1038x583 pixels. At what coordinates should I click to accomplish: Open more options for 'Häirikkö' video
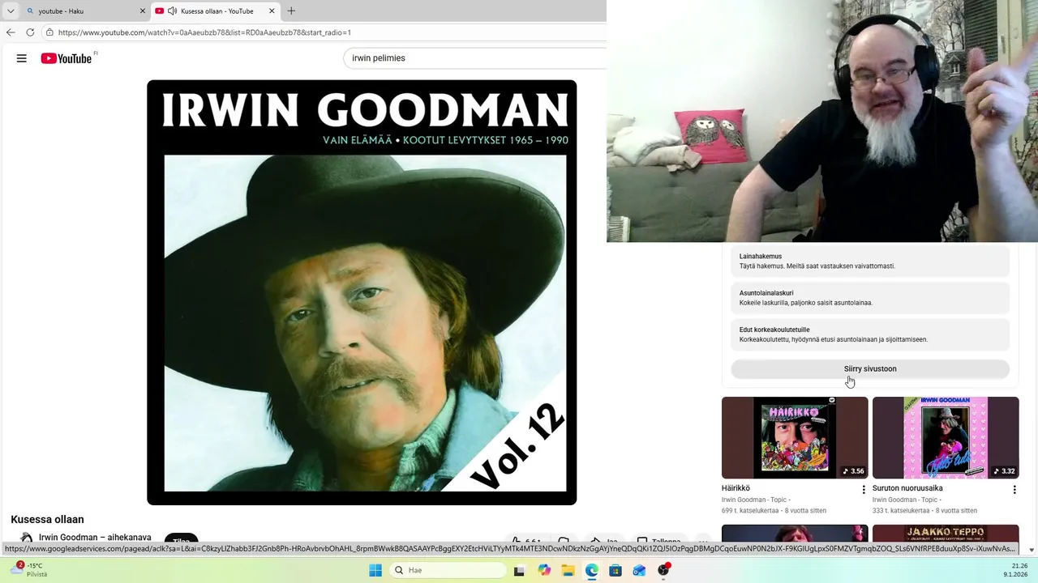point(864,490)
